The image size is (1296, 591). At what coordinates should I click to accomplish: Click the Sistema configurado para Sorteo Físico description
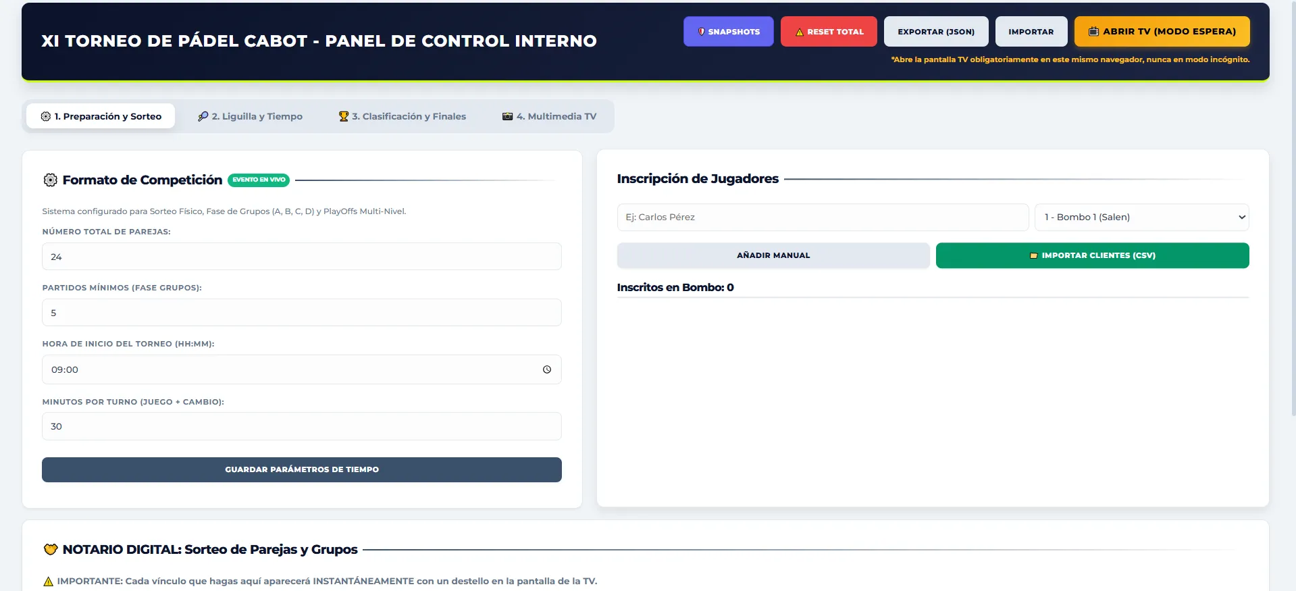coord(224,211)
